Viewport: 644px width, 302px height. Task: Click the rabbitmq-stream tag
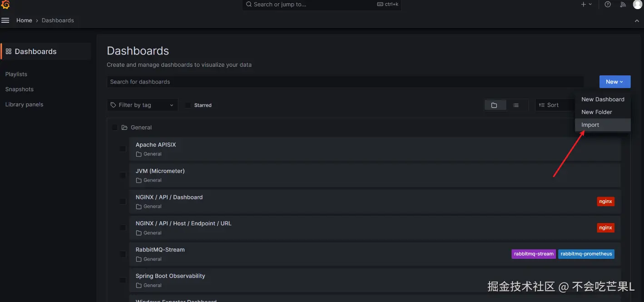(534, 254)
